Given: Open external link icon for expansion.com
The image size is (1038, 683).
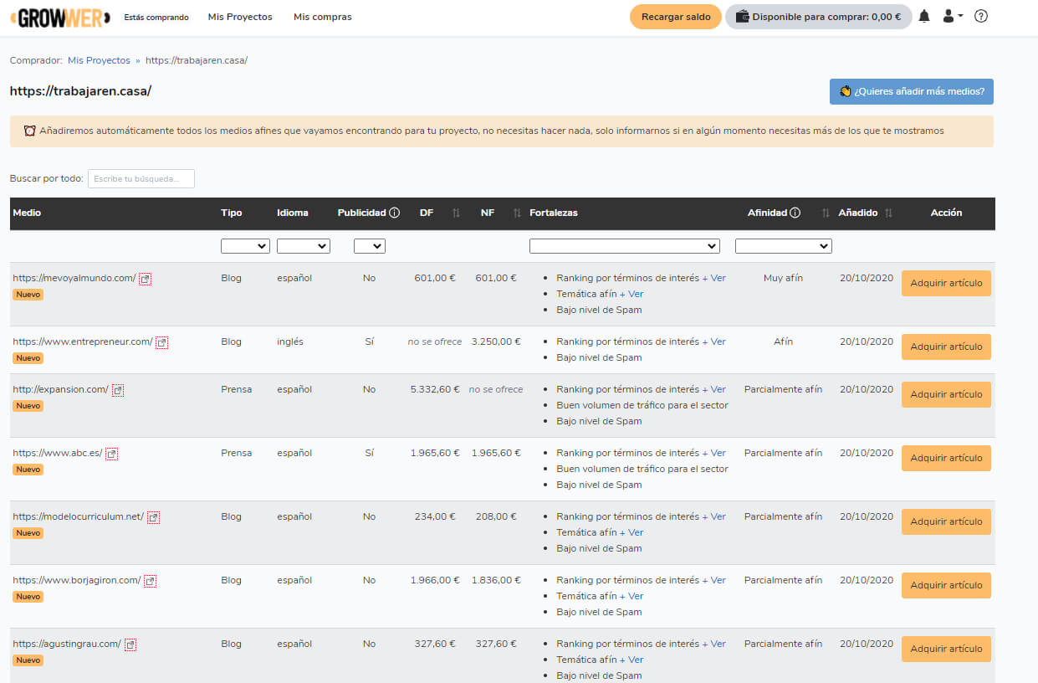Looking at the screenshot, I should coord(118,390).
